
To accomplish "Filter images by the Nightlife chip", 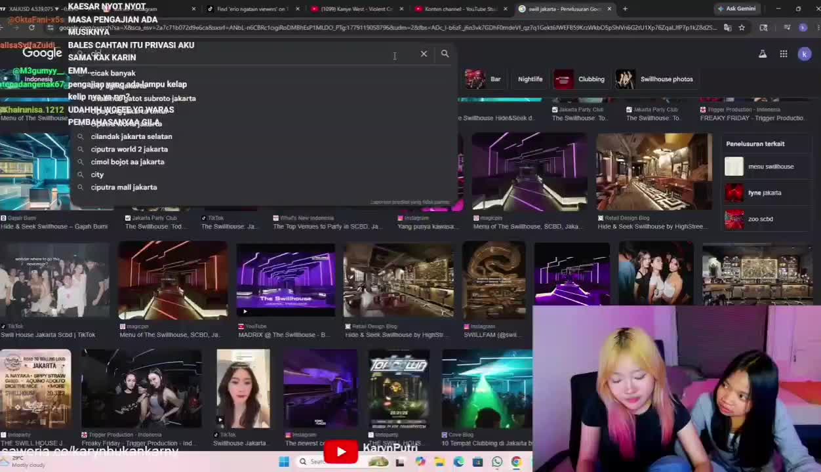I will pos(530,79).
